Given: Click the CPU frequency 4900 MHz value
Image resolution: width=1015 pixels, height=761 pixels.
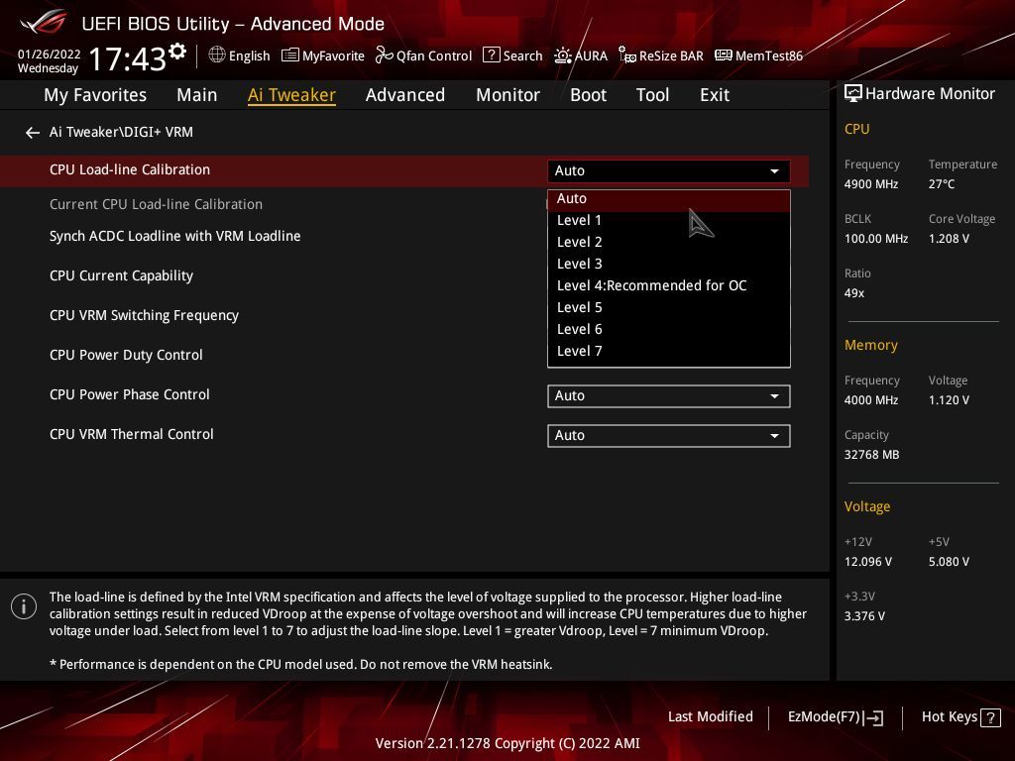Looking at the screenshot, I should [870, 184].
